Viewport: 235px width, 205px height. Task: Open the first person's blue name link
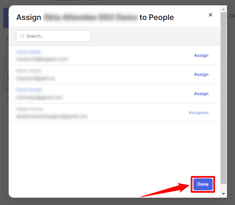[x=29, y=52]
